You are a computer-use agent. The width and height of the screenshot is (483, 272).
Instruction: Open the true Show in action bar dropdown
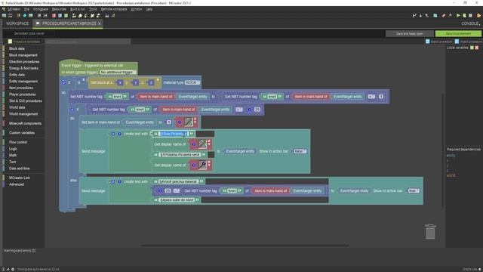[414, 190]
